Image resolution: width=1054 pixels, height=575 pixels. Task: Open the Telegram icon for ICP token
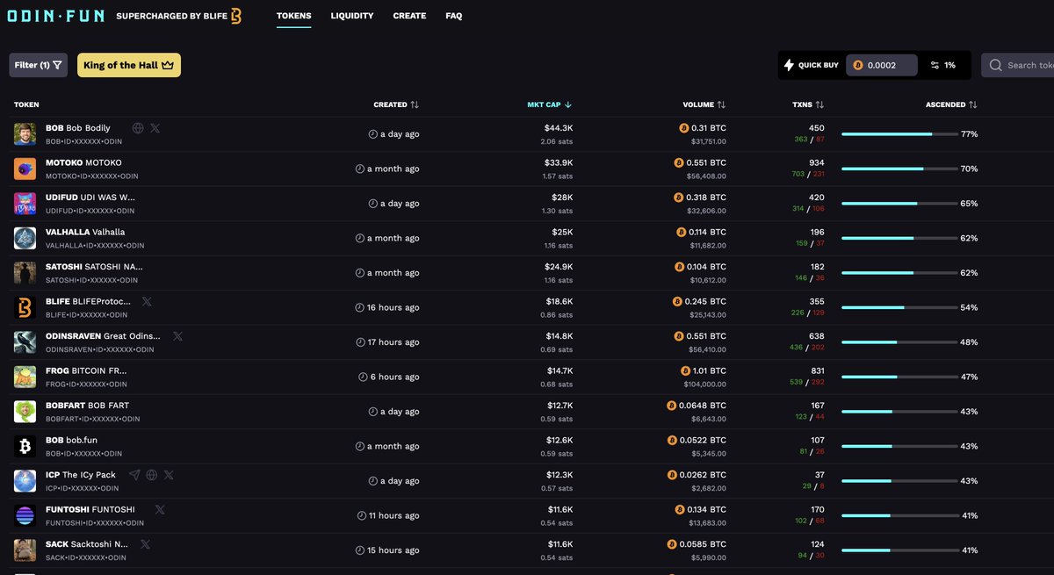(x=134, y=475)
